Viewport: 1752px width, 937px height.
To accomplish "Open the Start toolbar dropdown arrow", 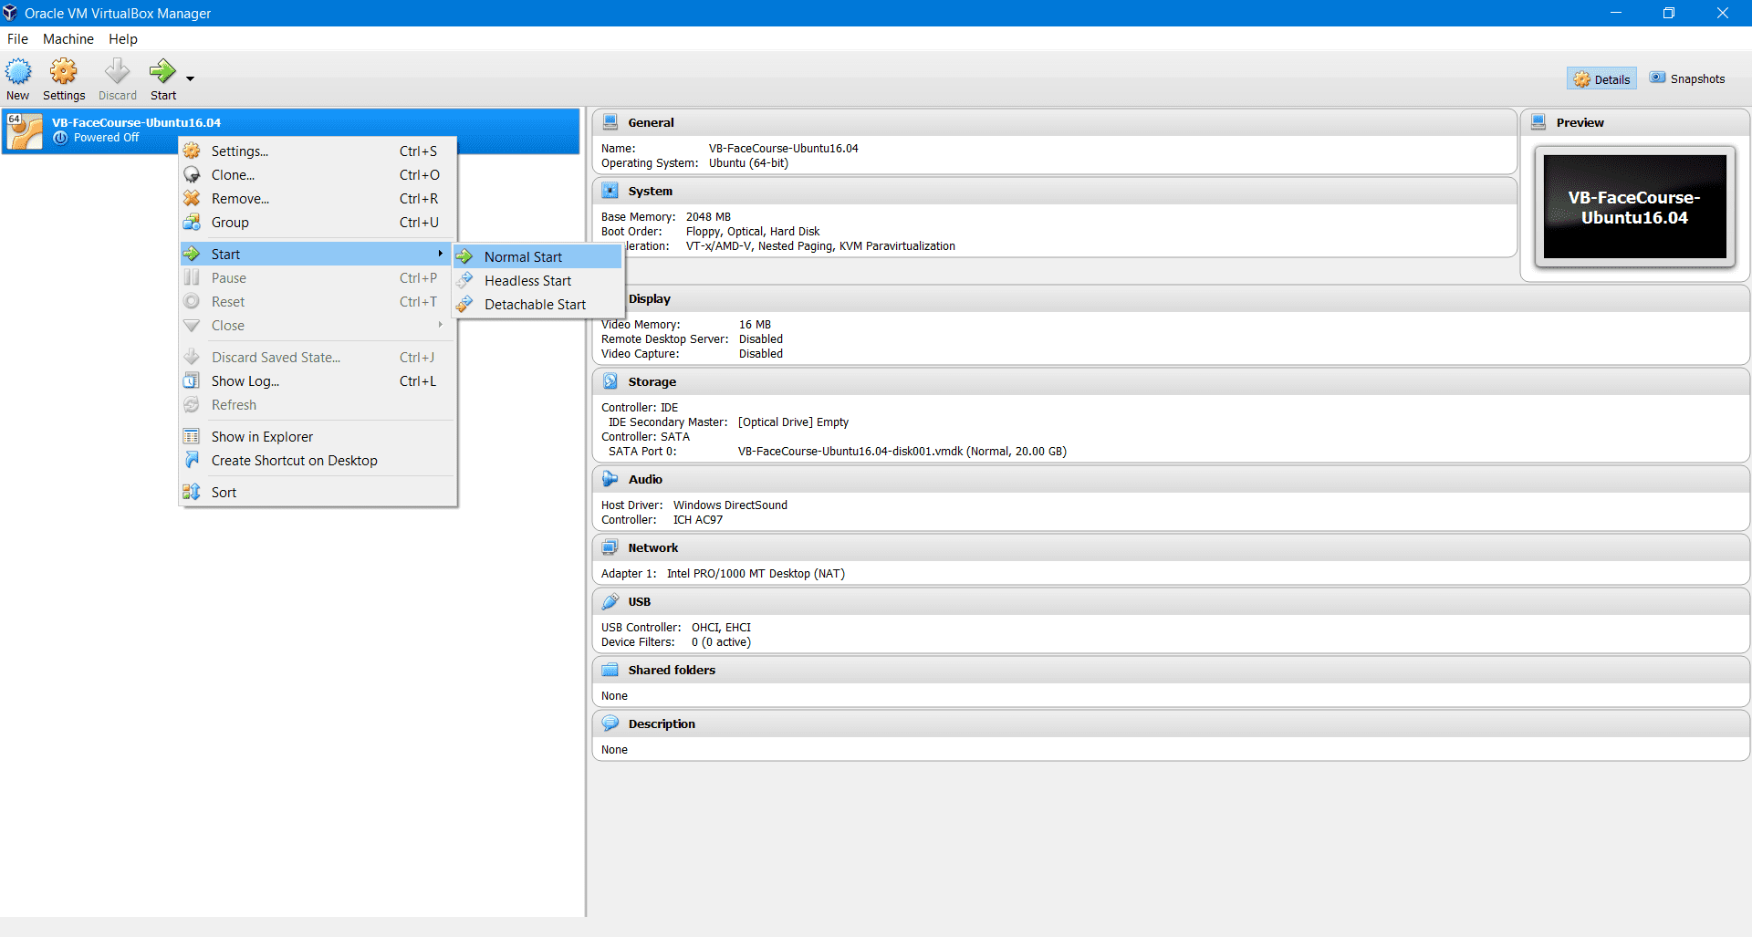I will click(190, 79).
